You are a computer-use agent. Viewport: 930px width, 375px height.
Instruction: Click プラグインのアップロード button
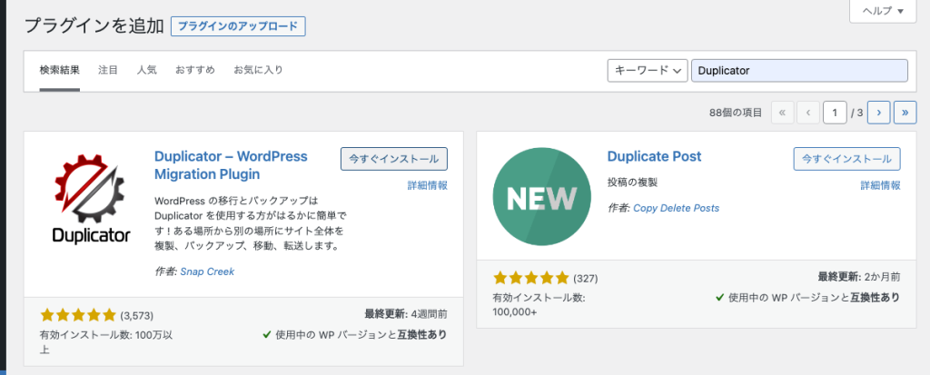tap(238, 26)
